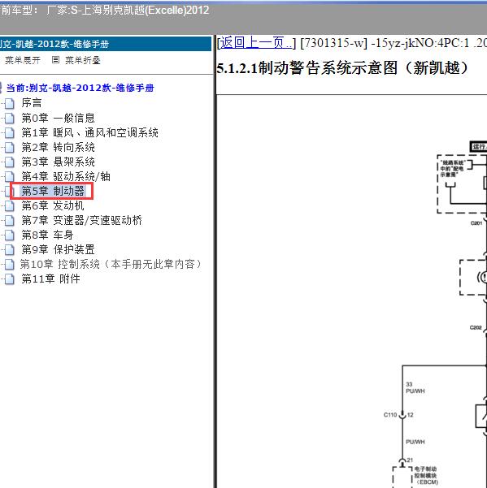Viewport: 487px width, 488px height.
Task: Click the page icon beside 第3章 悬架系统
Action: 10,162
